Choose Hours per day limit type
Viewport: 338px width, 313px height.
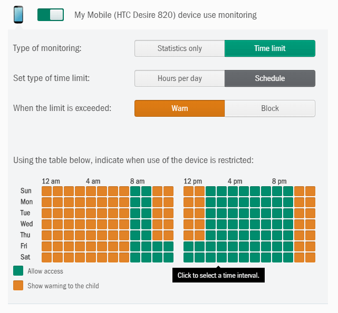(x=179, y=78)
